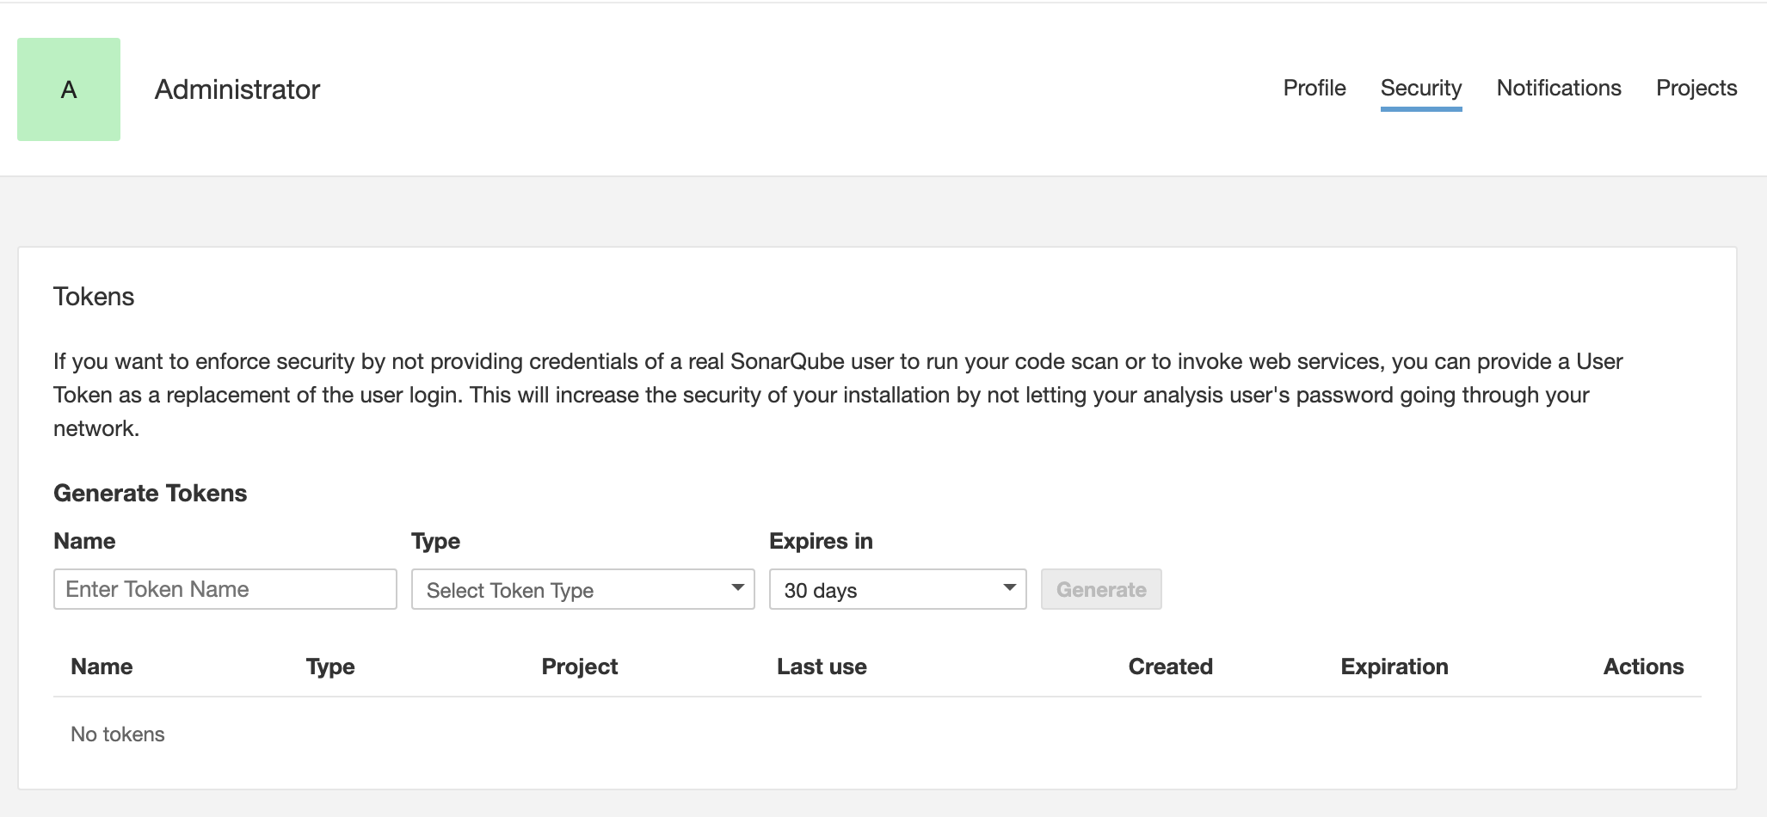Click the Last use column header
Viewport: 1767px width, 817px height.
coord(822,666)
